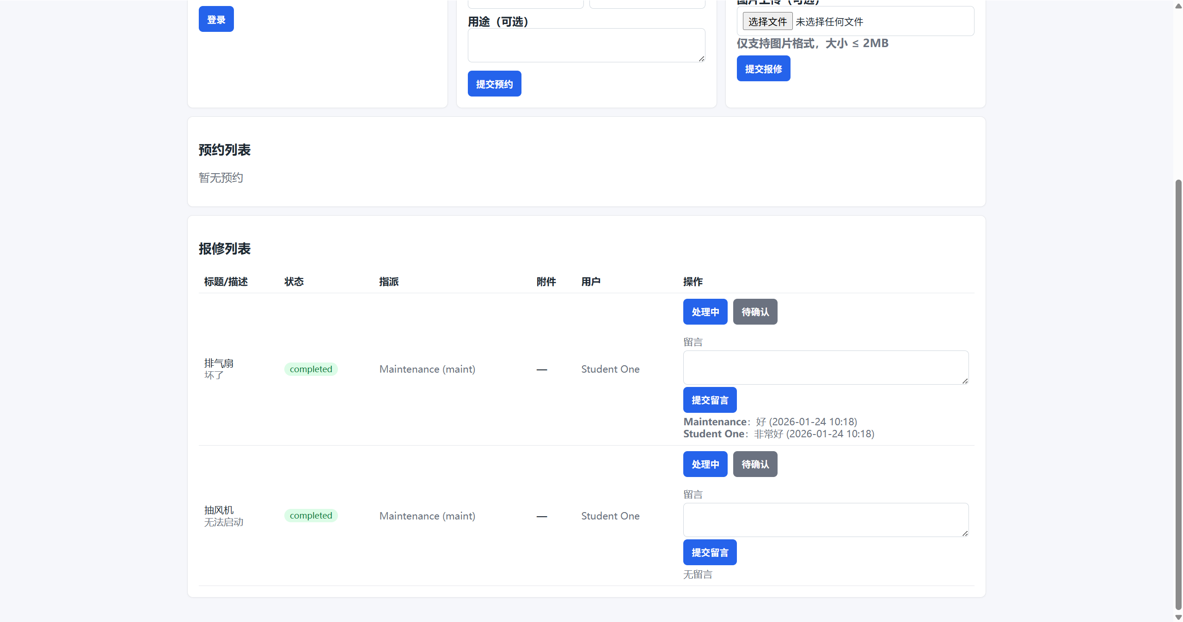This screenshot has height=622, width=1183.
Task: Set 抽风机 request to 处理中
Action: (x=705, y=464)
